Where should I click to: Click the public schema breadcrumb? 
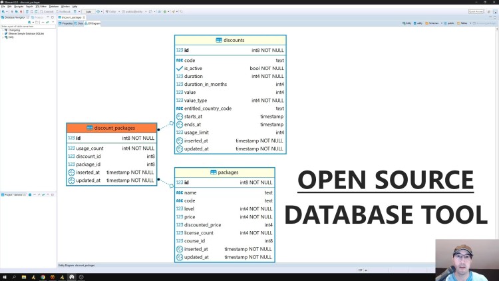point(449,23)
